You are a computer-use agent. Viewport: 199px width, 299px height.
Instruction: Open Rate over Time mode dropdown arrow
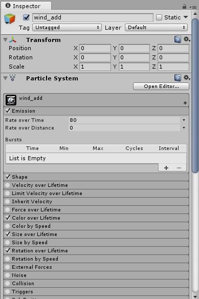click(x=184, y=120)
